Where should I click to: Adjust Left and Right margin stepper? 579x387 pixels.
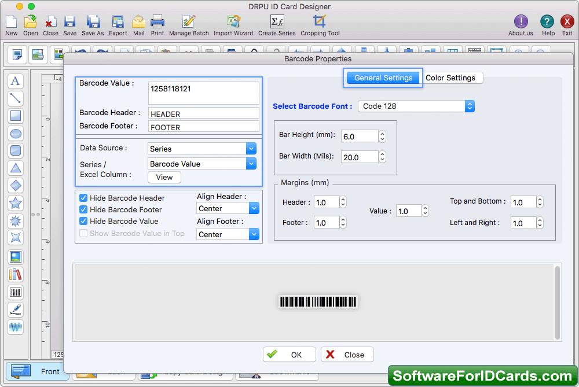coord(540,223)
